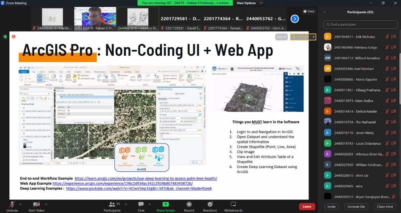This screenshot has width=401, height=213.
Task: Open video options arrow beside Start Video
Action: coord(46,204)
